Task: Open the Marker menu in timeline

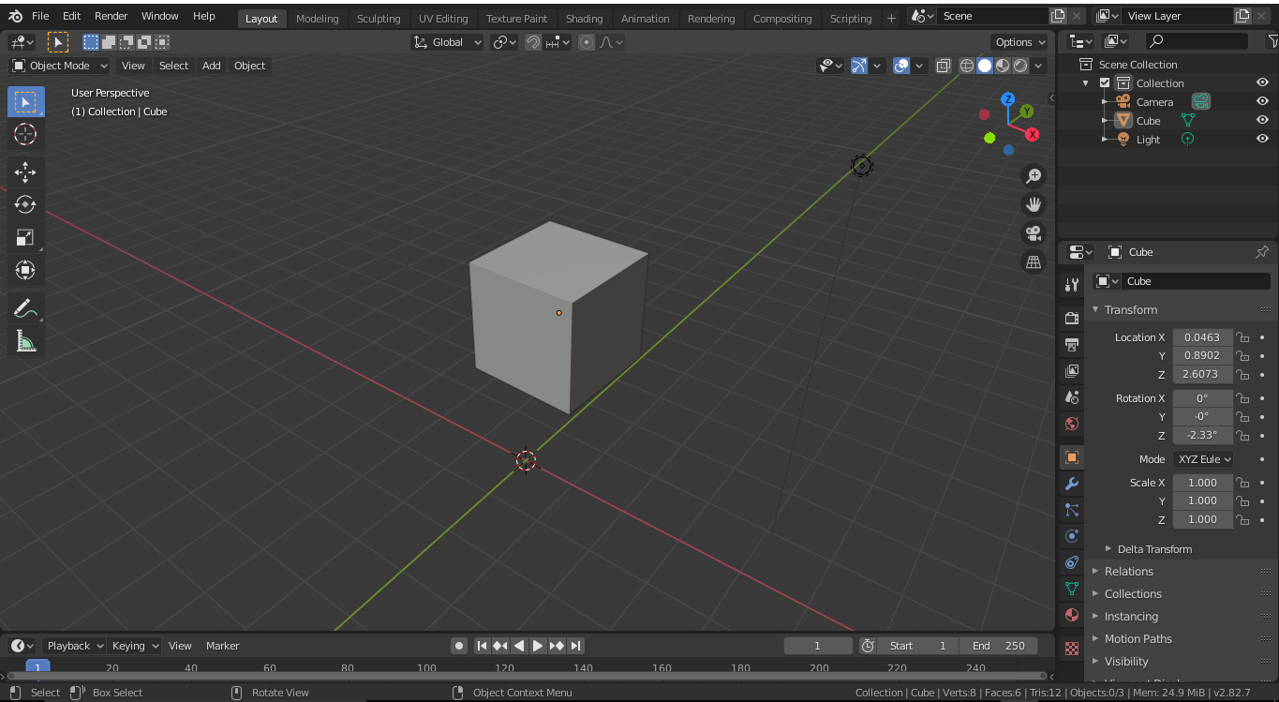Action: click(223, 646)
